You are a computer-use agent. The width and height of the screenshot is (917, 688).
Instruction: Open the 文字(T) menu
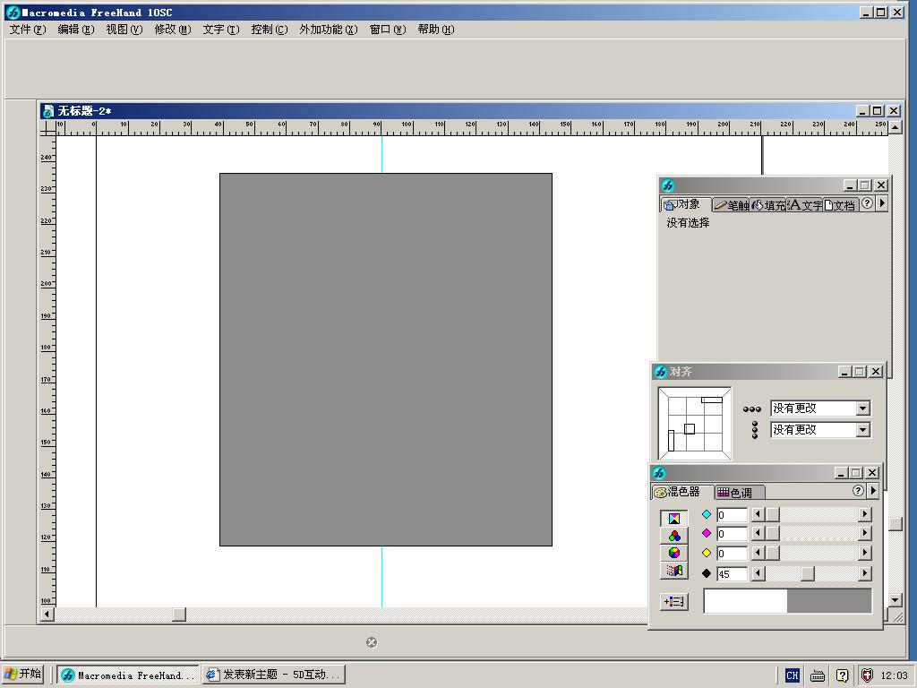pos(221,30)
